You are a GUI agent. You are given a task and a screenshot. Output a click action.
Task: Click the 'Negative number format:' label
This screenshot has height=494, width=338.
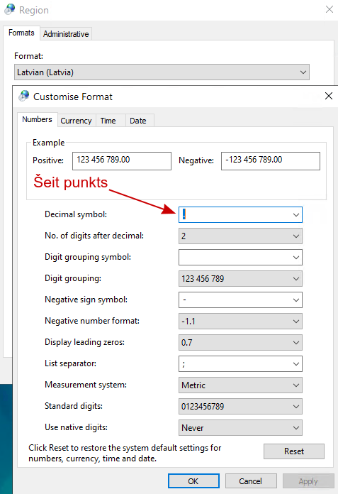tap(92, 321)
